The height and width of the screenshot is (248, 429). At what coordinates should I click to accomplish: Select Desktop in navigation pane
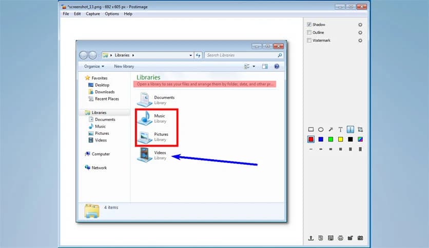99,85
